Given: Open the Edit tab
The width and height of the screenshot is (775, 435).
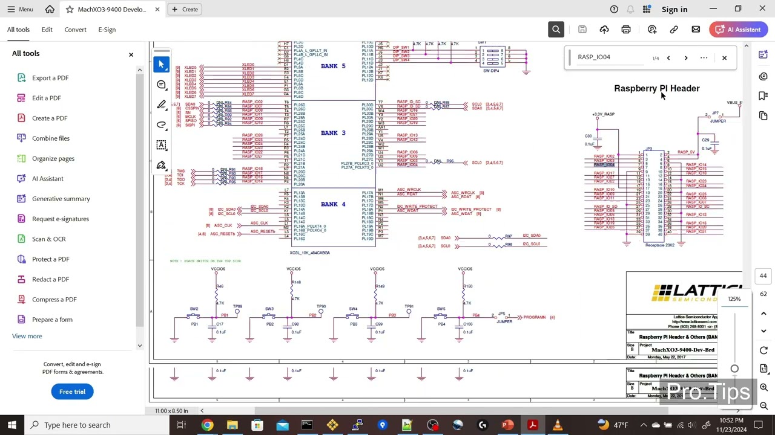Looking at the screenshot, I should pyautogui.click(x=47, y=30).
